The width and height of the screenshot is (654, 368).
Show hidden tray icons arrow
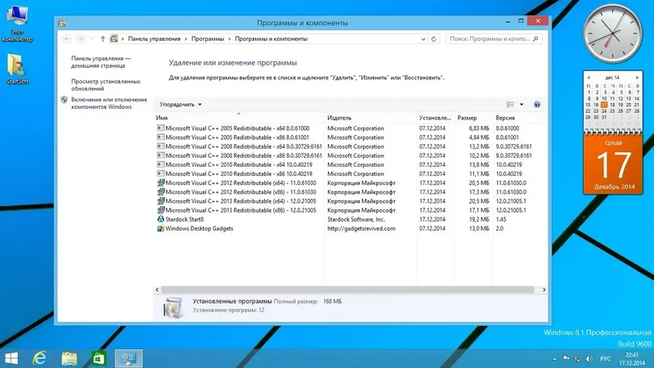[554, 359]
